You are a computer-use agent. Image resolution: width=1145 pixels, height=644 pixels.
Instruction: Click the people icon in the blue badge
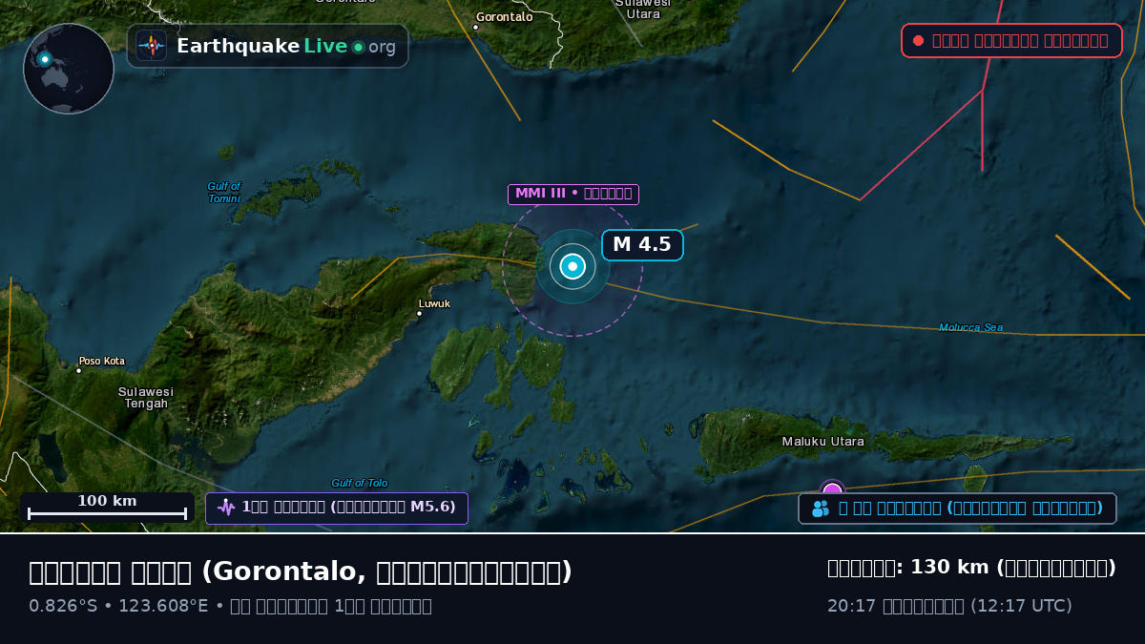821,509
